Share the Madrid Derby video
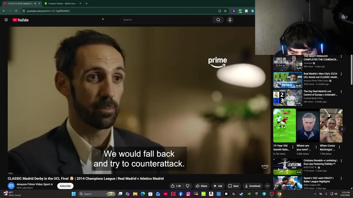353x198 pixels. pos(201,186)
